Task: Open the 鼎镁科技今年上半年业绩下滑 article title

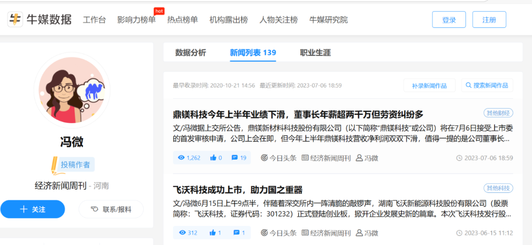Action: [298, 114]
